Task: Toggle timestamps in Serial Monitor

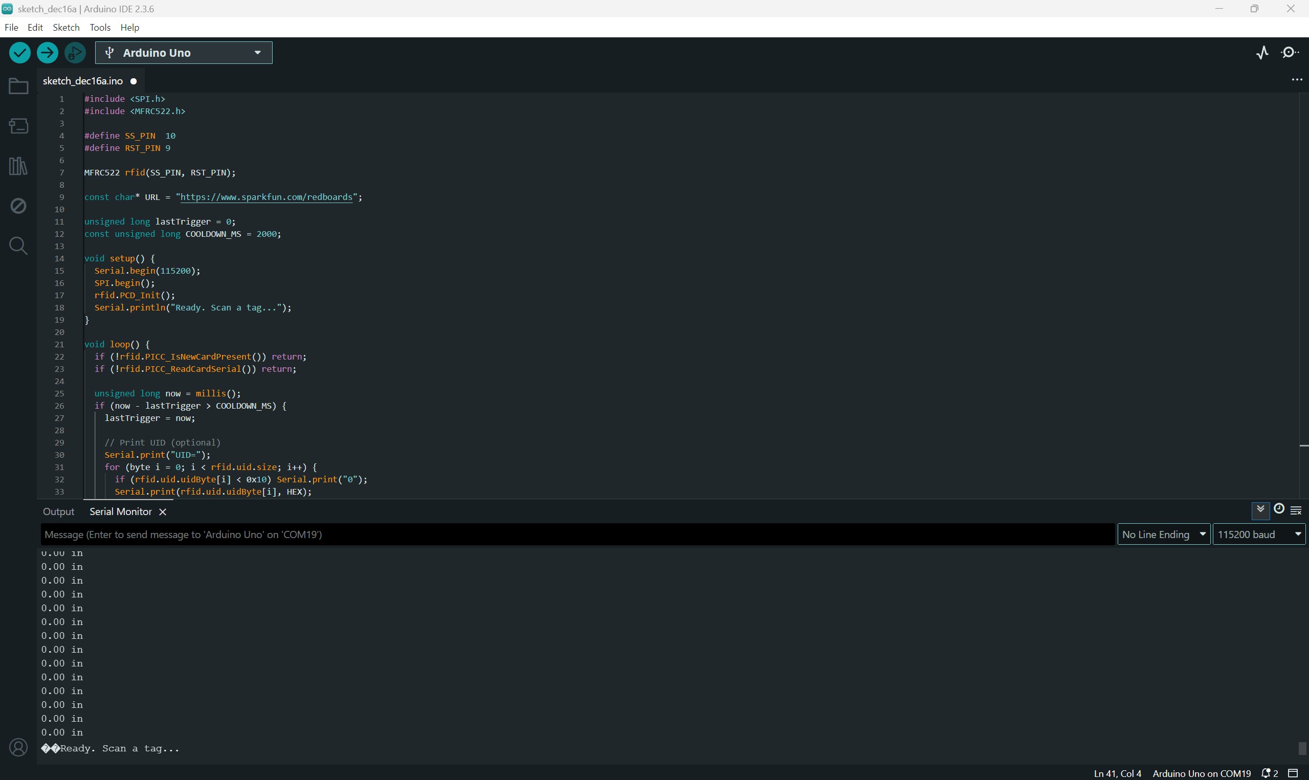Action: pyautogui.click(x=1279, y=509)
